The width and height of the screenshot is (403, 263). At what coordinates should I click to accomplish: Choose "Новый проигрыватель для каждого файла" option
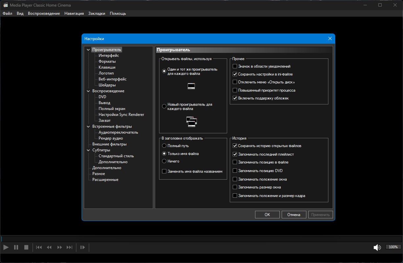164,106
